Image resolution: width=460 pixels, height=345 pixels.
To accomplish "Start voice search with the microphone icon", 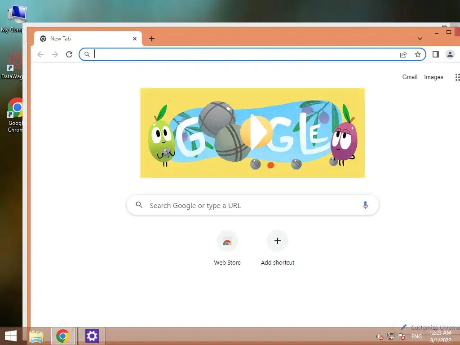I will pyautogui.click(x=365, y=205).
